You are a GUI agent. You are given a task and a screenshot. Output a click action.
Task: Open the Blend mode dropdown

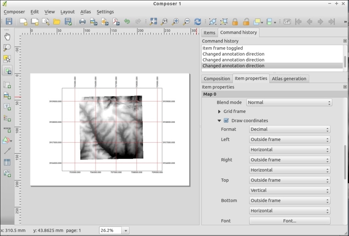pos(289,102)
